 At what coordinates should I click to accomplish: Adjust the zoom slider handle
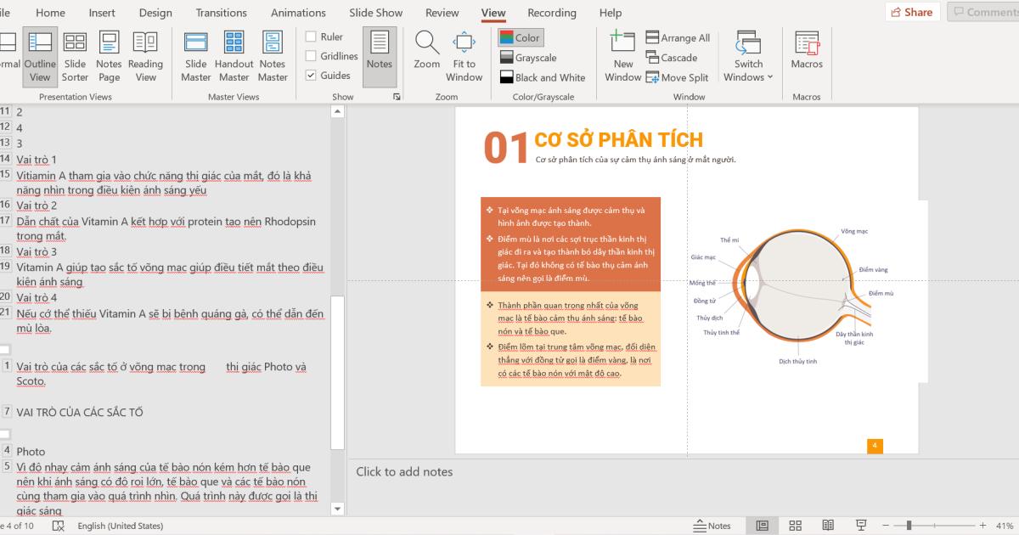(909, 526)
